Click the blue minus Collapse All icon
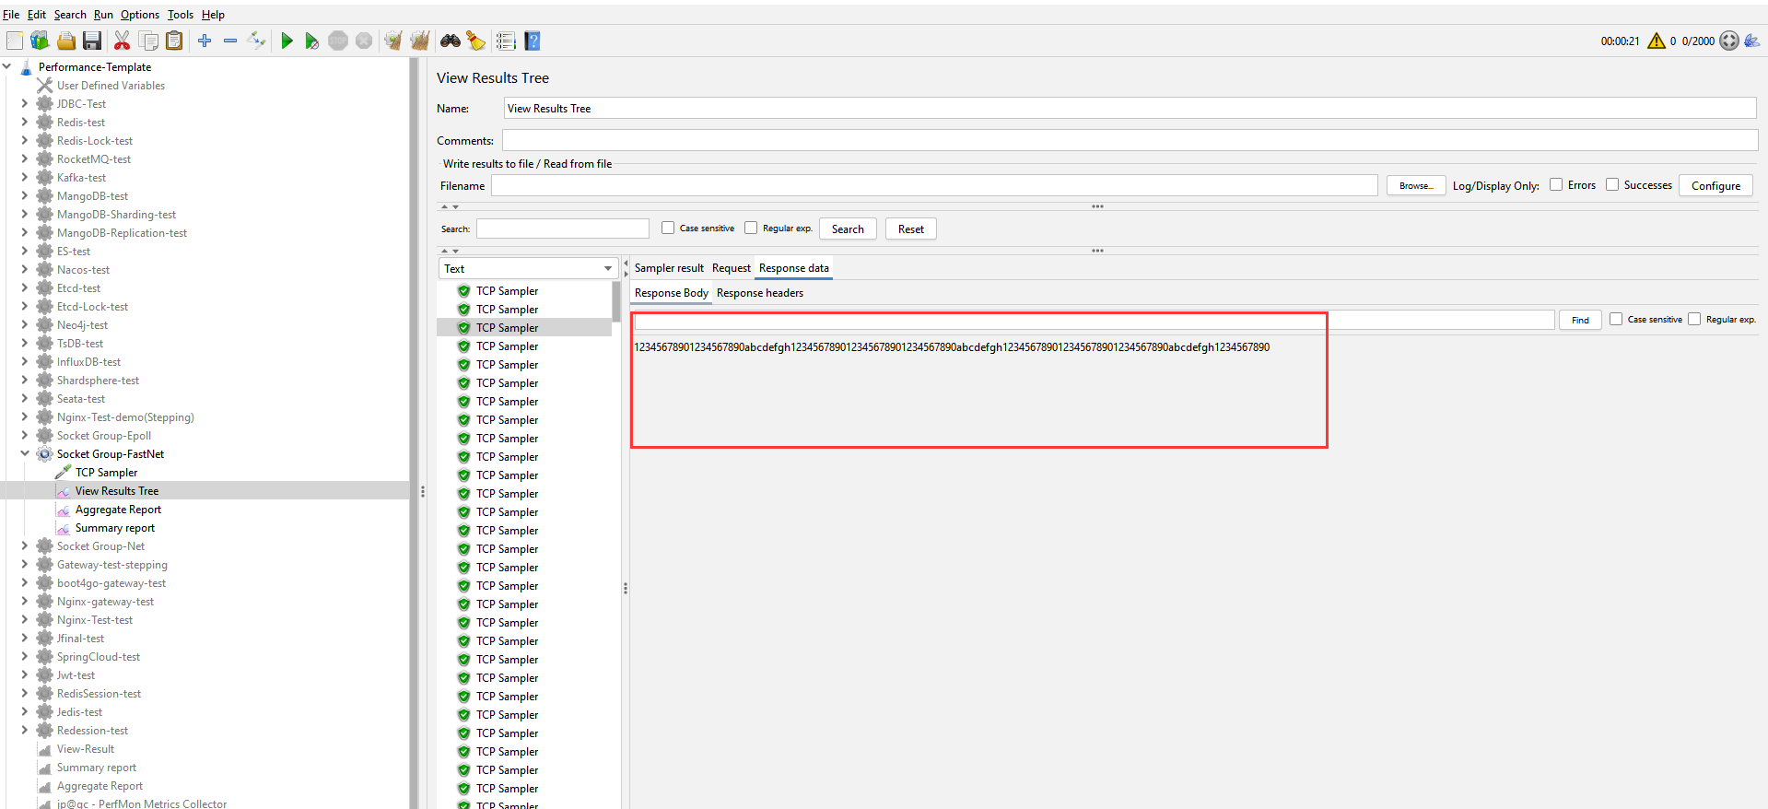Screen dimensions: 1768x809 (x=230, y=41)
